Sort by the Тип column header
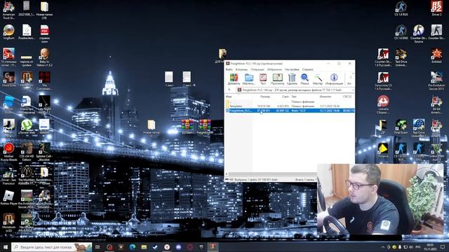This screenshot has width=449, height=252. [x=294, y=97]
